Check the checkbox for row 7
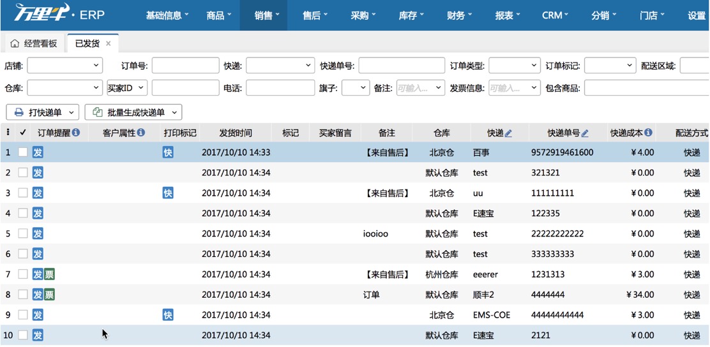Image resolution: width=710 pixels, height=347 pixels. coord(22,274)
